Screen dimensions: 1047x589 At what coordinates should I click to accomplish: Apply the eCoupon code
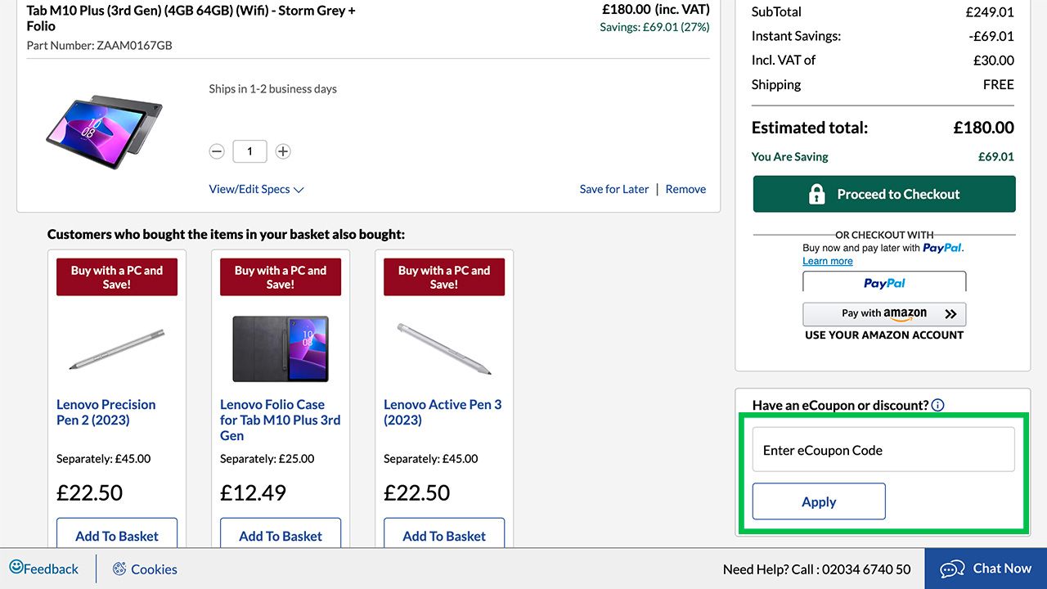tap(819, 501)
